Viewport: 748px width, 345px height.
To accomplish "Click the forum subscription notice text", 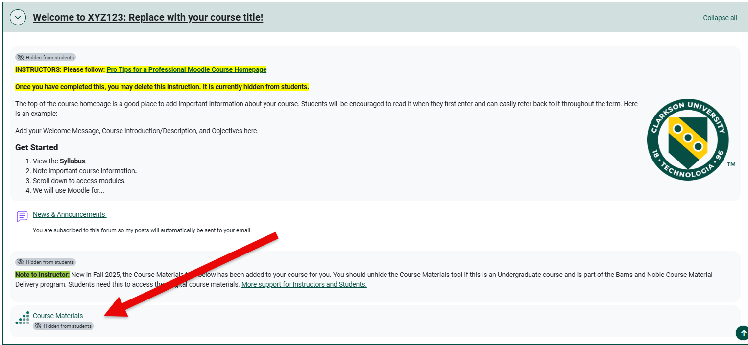I will point(142,230).
